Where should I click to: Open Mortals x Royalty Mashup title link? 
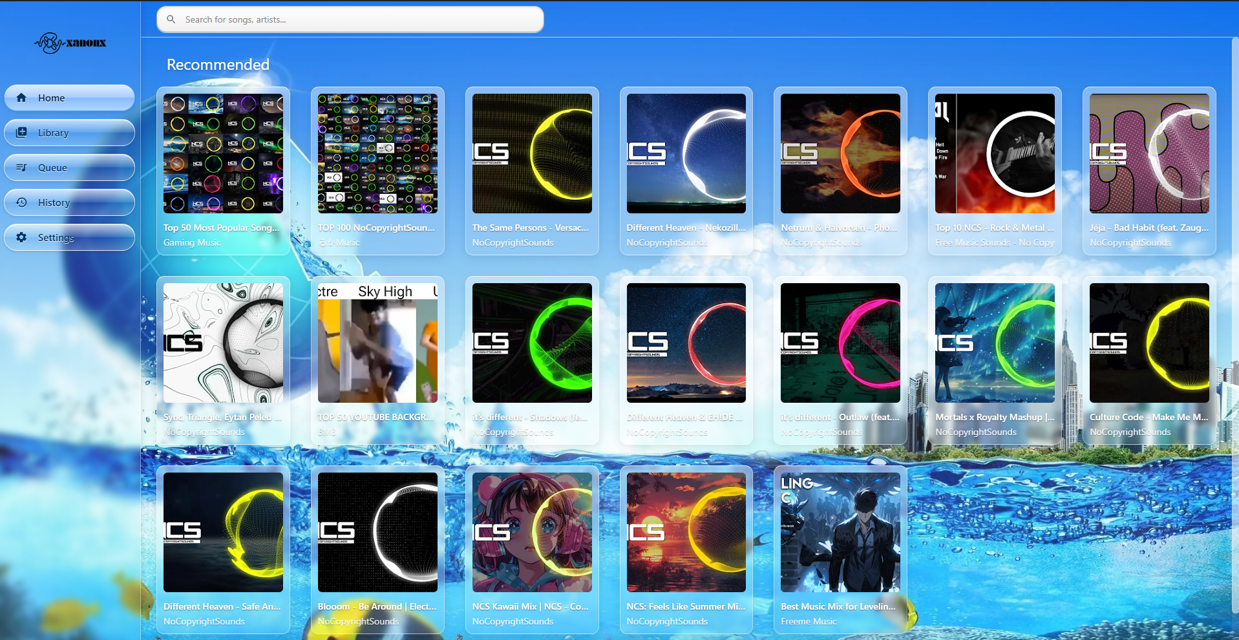[x=994, y=417]
